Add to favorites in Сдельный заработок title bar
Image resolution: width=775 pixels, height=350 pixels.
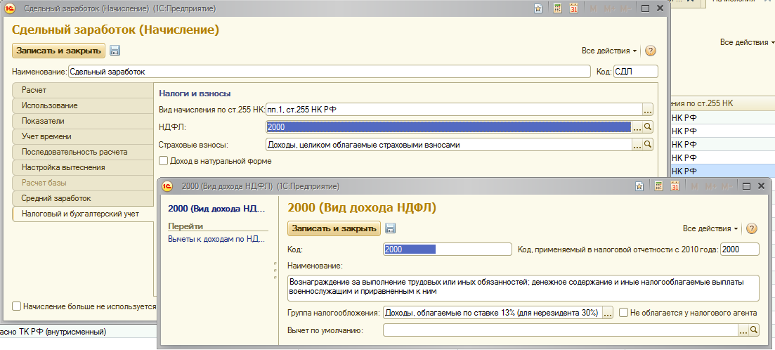click(538, 8)
